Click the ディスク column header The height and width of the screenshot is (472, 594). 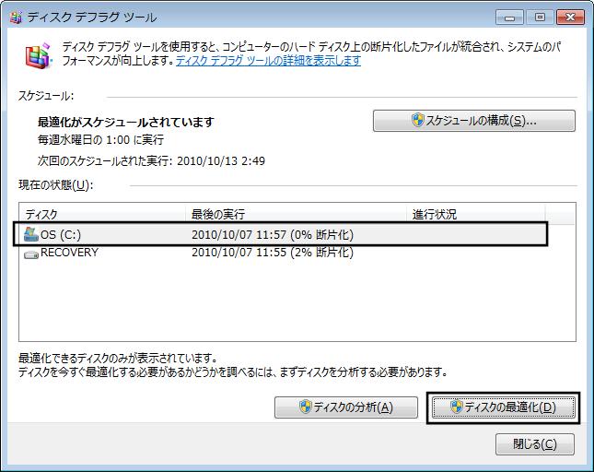click(x=102, y=214)
